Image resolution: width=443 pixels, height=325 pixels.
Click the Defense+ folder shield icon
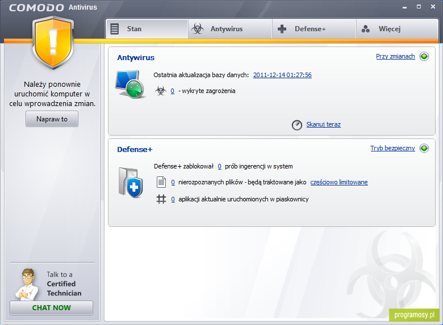point(131,183)
